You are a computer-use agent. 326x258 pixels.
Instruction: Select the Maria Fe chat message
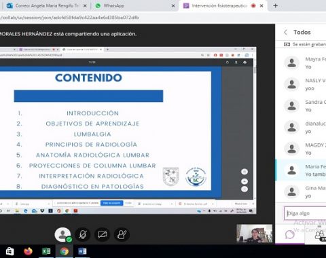301,170
